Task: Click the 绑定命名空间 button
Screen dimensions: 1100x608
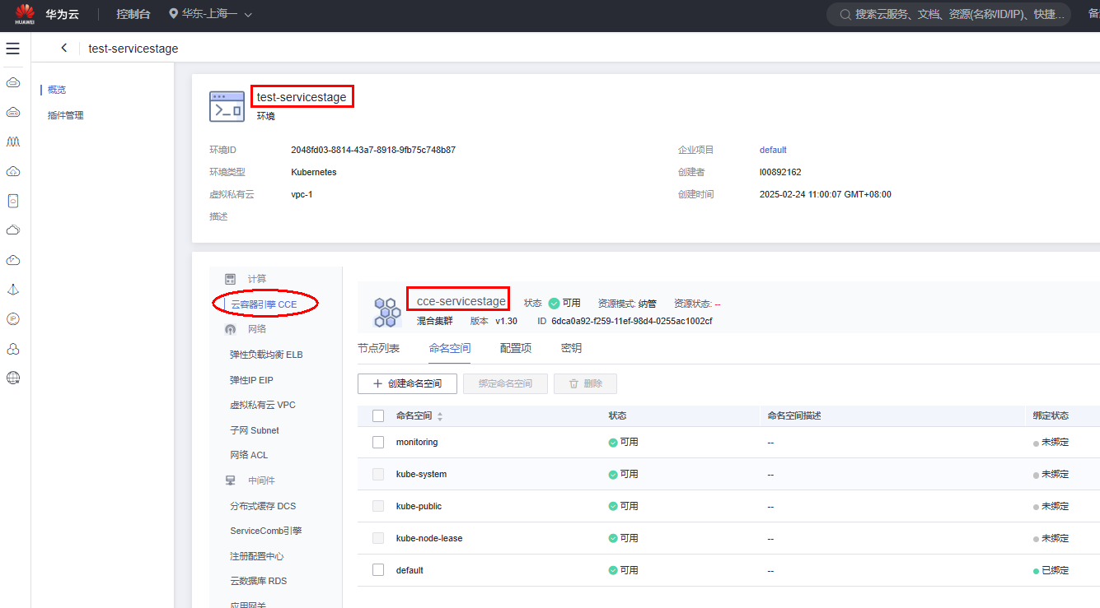Action: coord(504,383)
